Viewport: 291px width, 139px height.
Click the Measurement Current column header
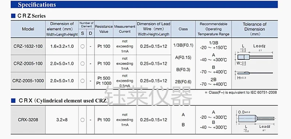click(125, 29)
